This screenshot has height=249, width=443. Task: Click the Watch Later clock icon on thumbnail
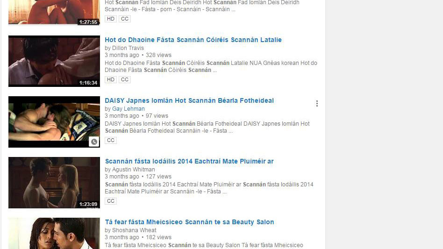pos(94,142)
